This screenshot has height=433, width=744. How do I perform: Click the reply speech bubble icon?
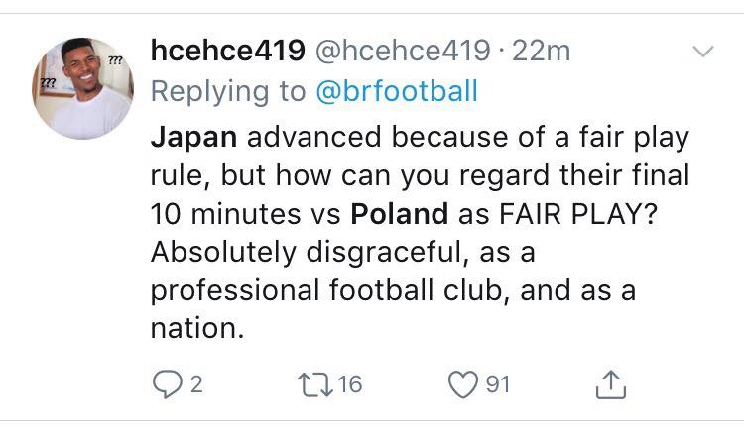(165, 383)
